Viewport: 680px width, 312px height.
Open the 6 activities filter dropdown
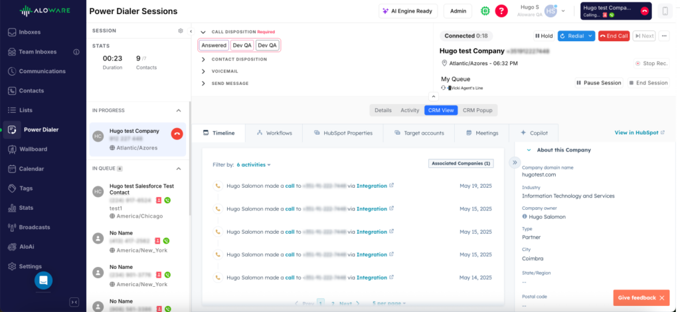[254, 165]
